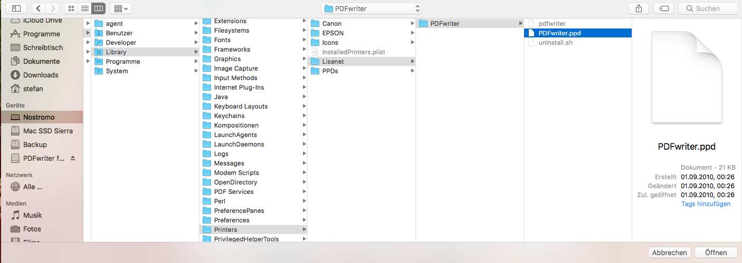Click the Suchen search field
This screenshot has height=263, width=742.
[x=708, y=8]
